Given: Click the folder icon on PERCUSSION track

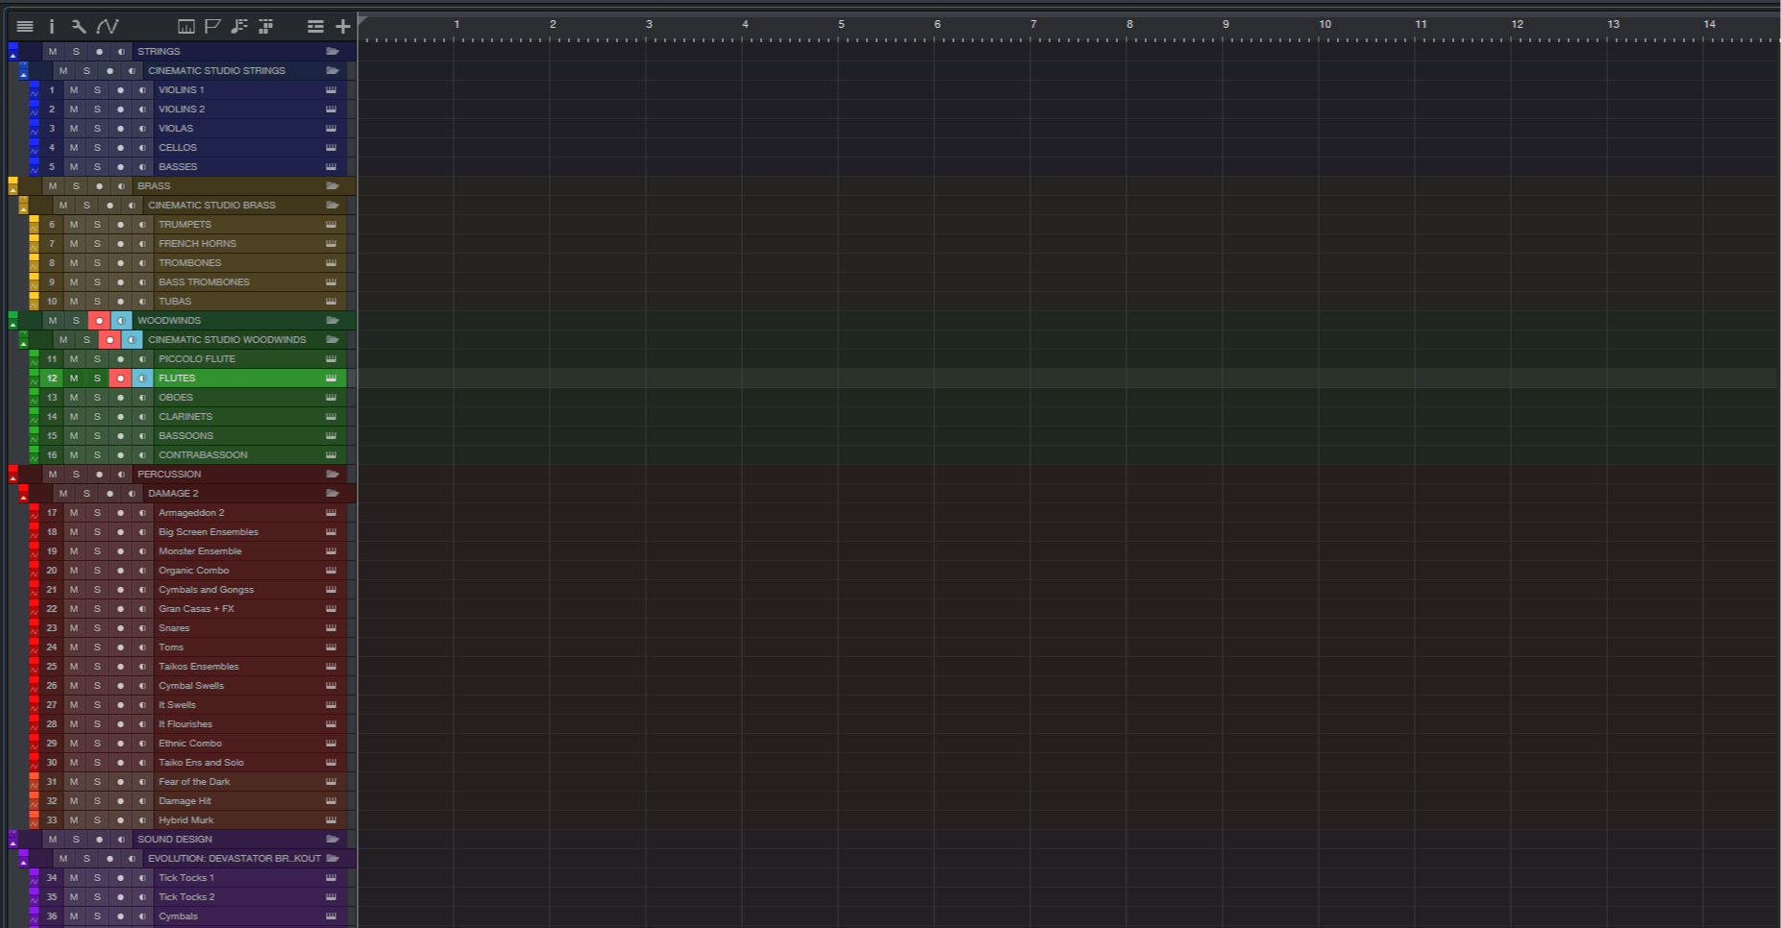Looking at the screenshot, I should [x=333, y=475].
